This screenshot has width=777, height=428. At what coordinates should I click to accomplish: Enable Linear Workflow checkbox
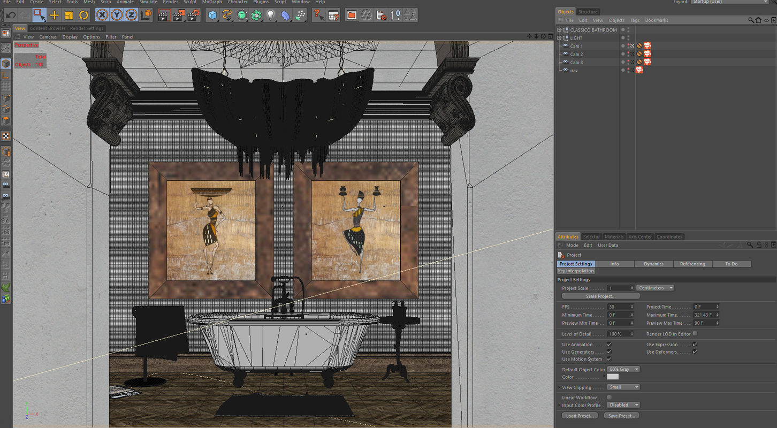pos(609,398)
